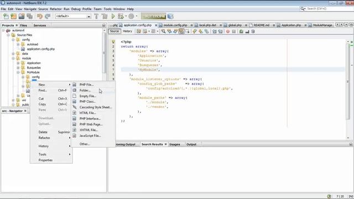This screenshot has width=354, height=199.
Task: Toggle the Highlight Search editor icon
Action: coord(181,32)
